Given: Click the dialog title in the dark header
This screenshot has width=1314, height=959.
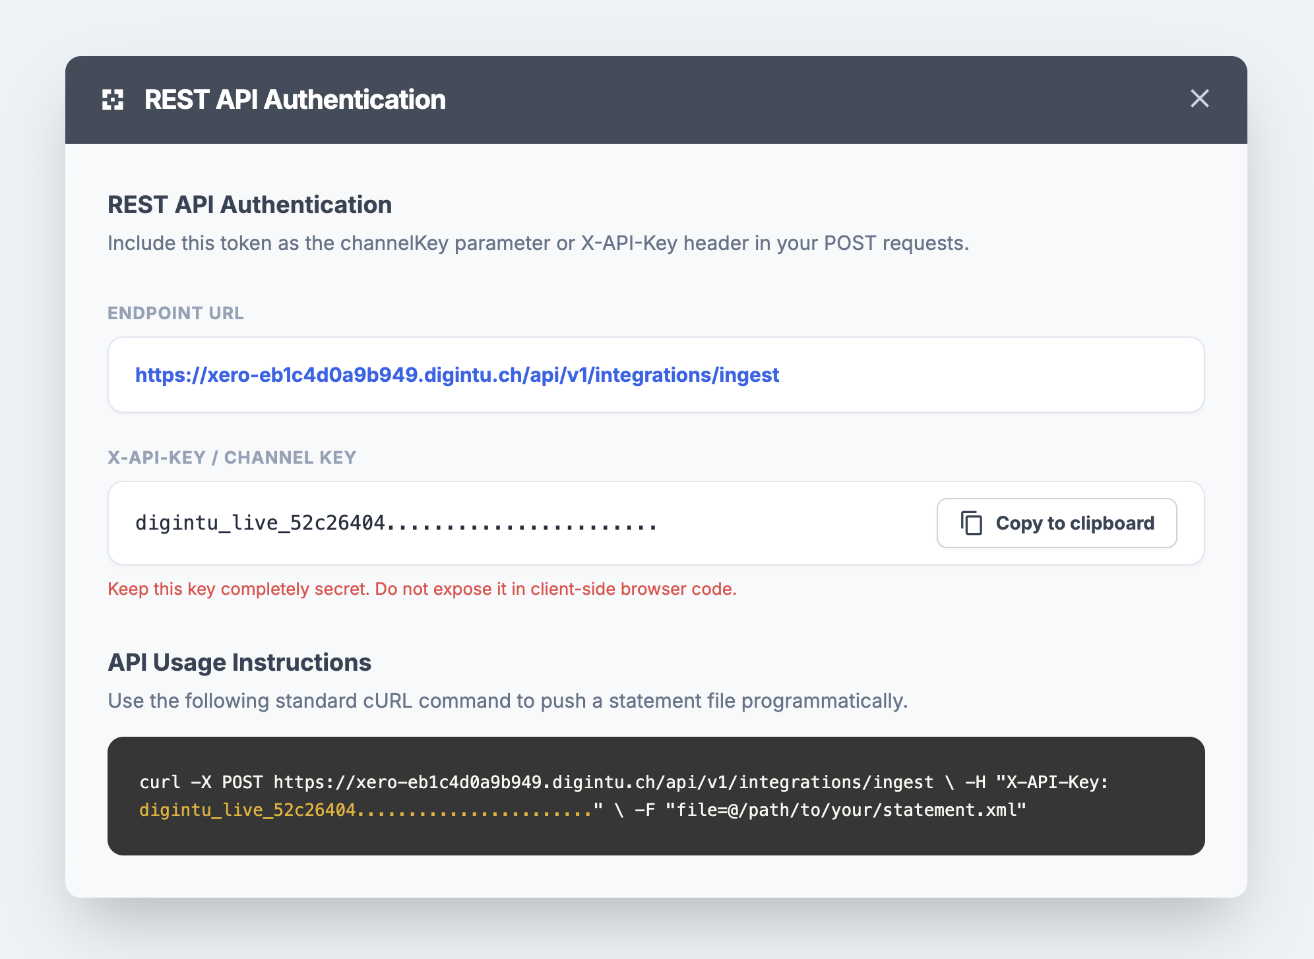Looking at the screenshot, I should click(295, 100).
